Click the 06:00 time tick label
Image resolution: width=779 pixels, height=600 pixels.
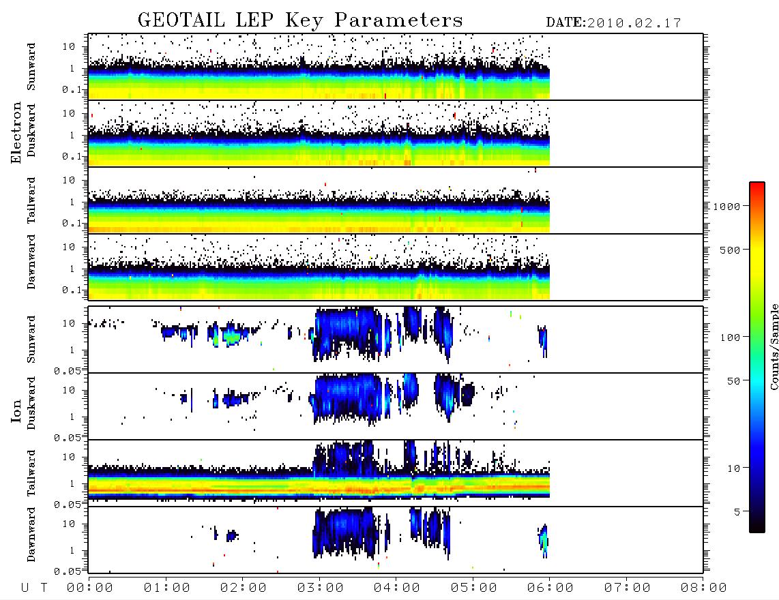coord(550,588)
